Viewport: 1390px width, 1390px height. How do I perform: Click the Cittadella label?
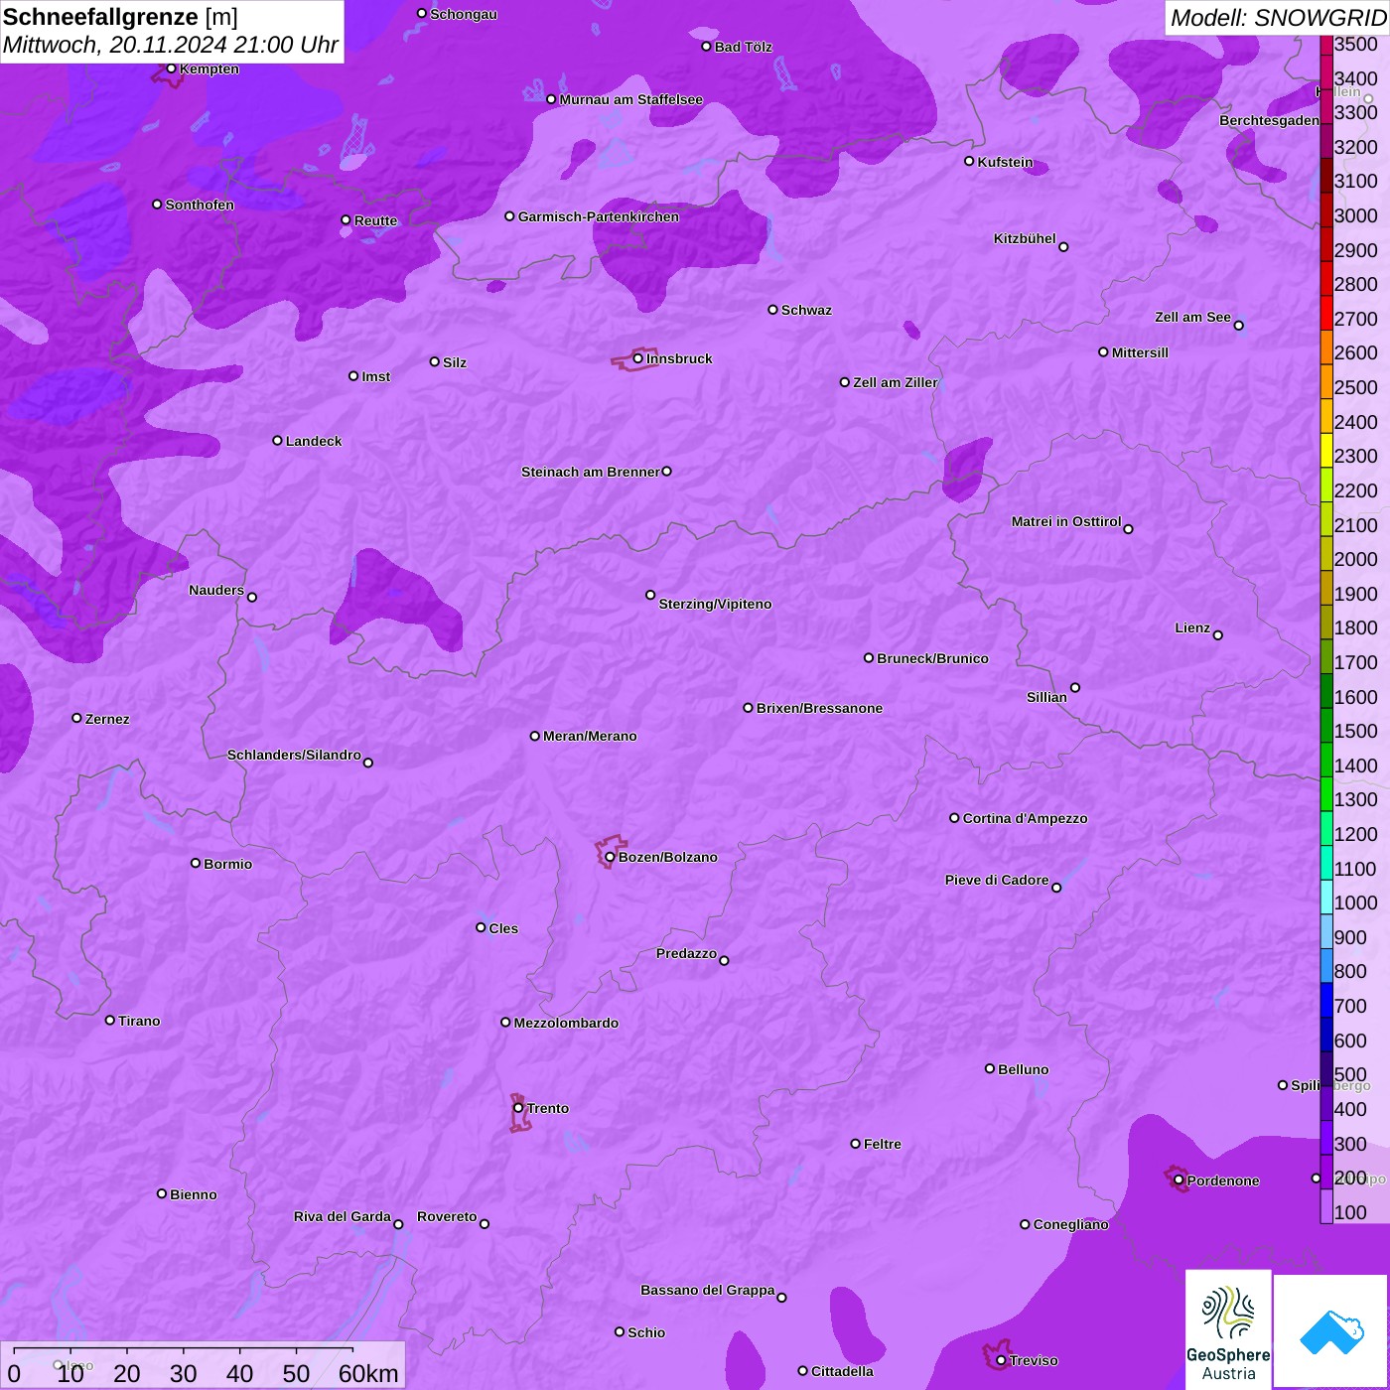(x=842, y=1371)
